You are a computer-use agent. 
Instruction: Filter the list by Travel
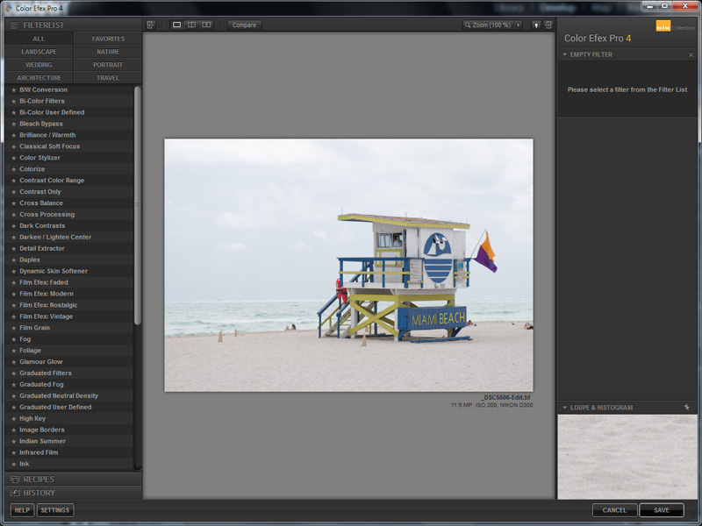coord(108,77)
